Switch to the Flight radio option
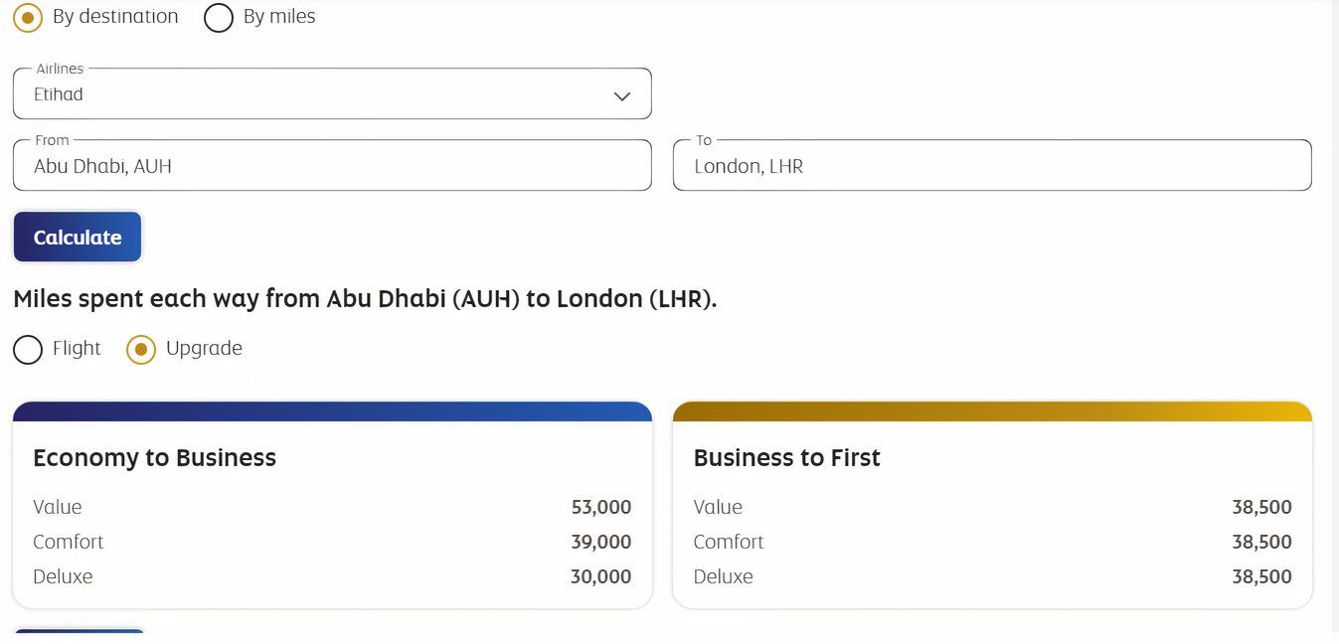1339x644 pixels. 28,349
